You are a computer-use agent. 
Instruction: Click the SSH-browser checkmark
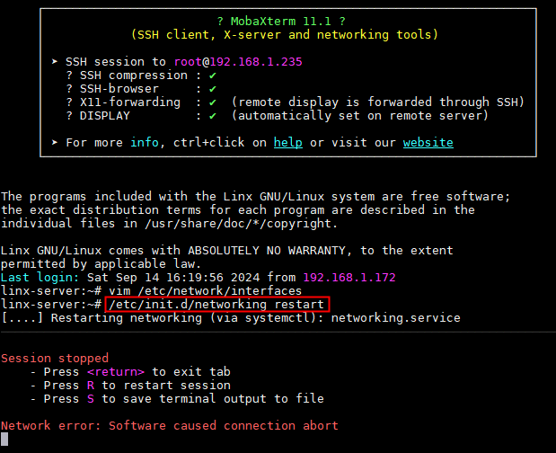[212, 89]
